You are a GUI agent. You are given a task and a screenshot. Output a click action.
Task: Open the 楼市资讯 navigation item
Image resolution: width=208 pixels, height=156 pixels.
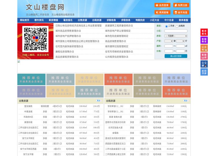coord(39,20)
